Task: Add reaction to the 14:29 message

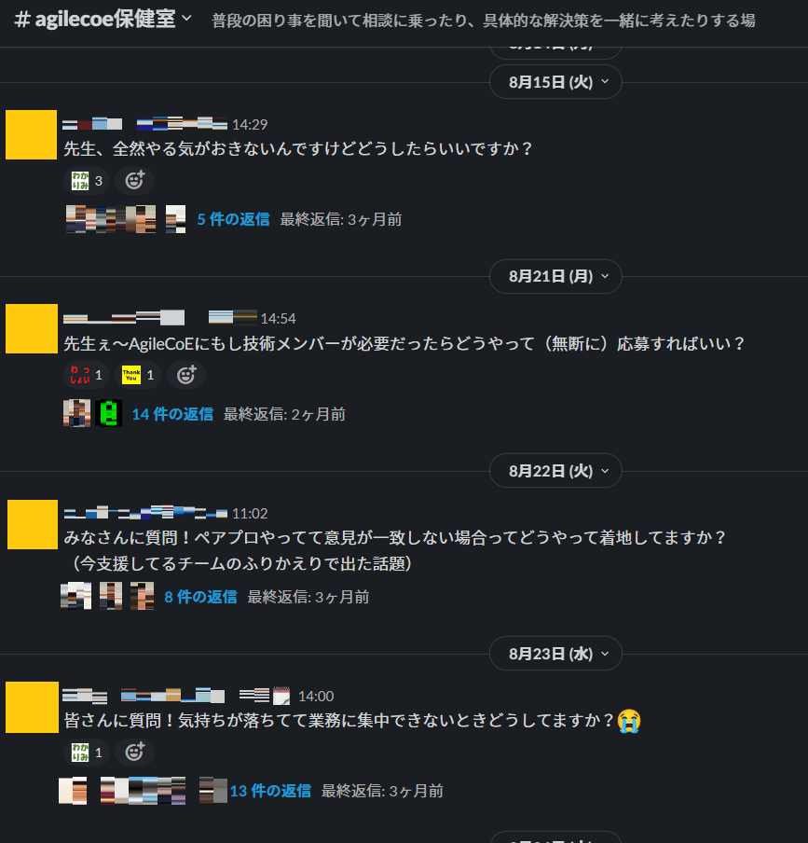Action: point(134,181)
